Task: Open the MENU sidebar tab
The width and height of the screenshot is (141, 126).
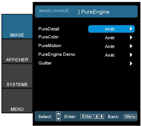Action: coord(17,101)
